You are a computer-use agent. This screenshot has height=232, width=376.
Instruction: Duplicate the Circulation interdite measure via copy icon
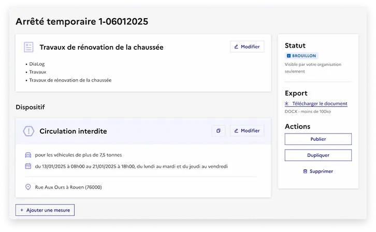point(219,130)
